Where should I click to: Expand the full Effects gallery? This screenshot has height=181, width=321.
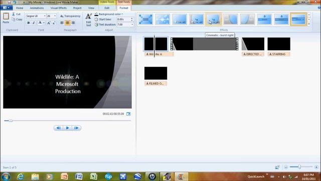pos(309,24)
